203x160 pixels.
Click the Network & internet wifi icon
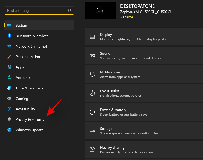pos(9,46)
